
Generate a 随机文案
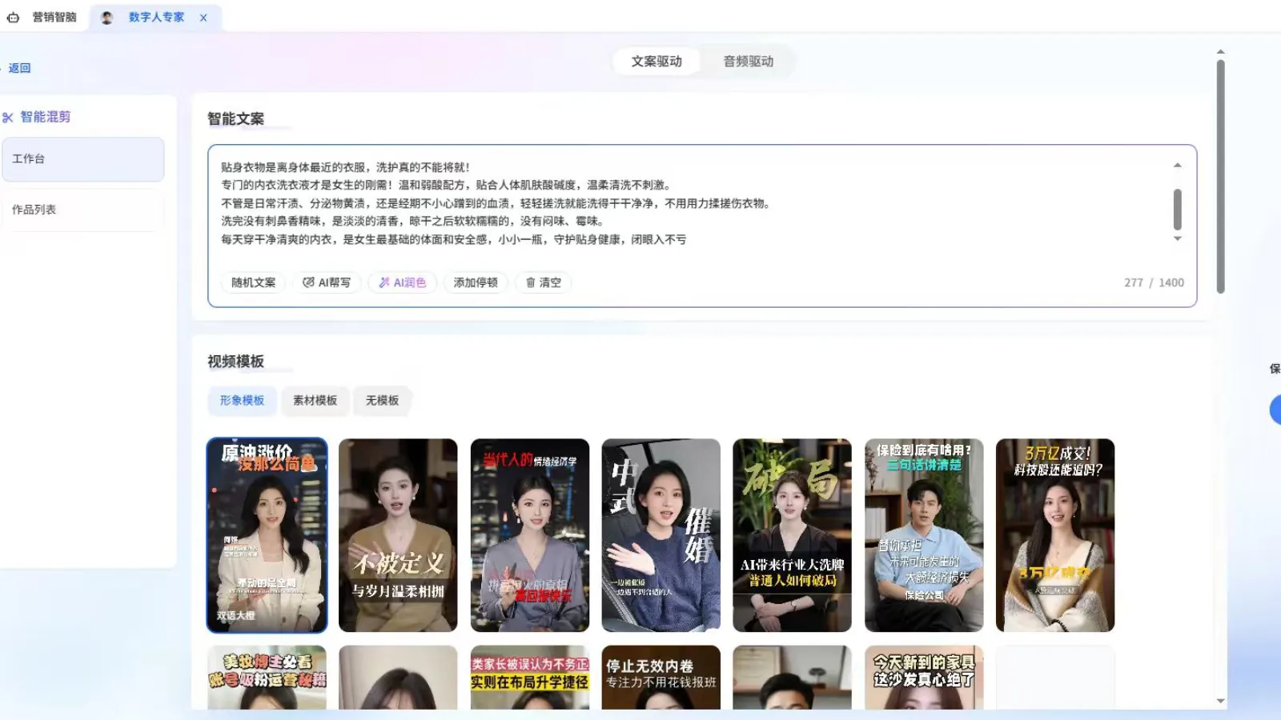pos(253,282)
